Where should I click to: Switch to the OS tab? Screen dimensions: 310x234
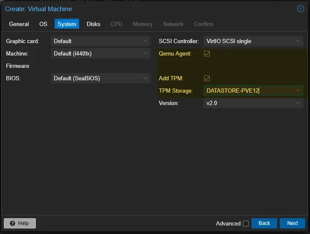(43, 24)
